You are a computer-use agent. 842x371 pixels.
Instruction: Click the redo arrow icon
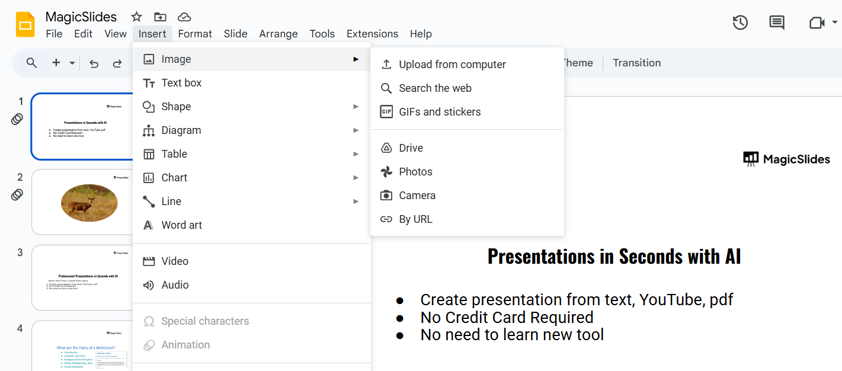coord(117,63)
